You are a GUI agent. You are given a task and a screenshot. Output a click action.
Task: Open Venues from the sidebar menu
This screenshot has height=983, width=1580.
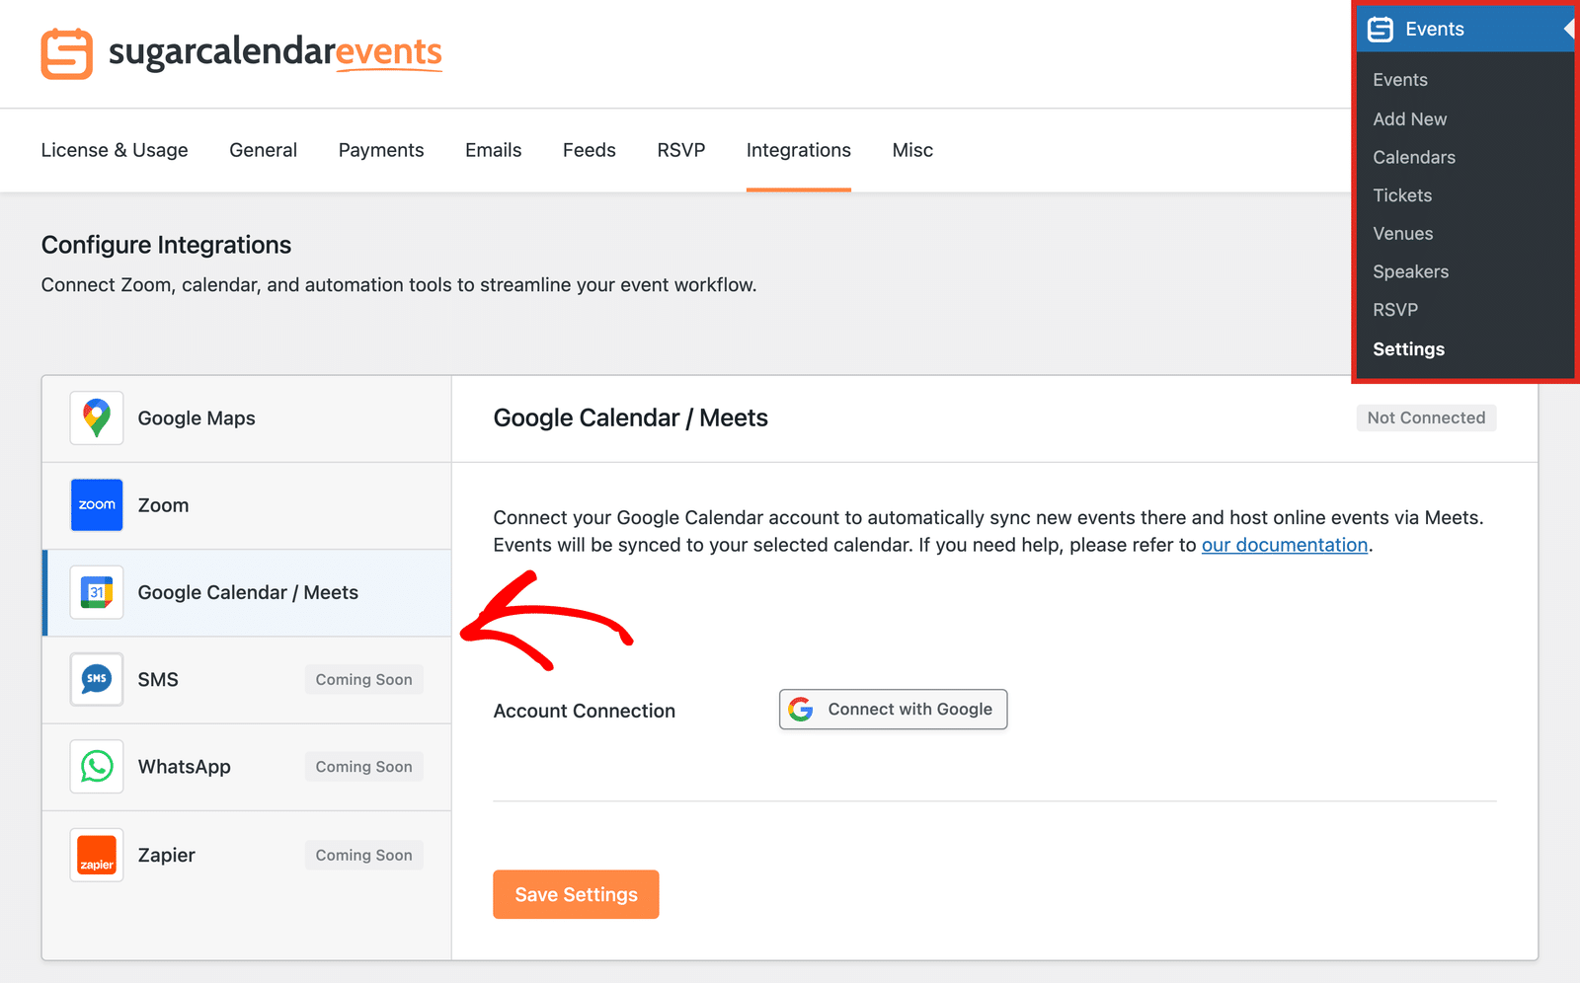[1403, 234]
